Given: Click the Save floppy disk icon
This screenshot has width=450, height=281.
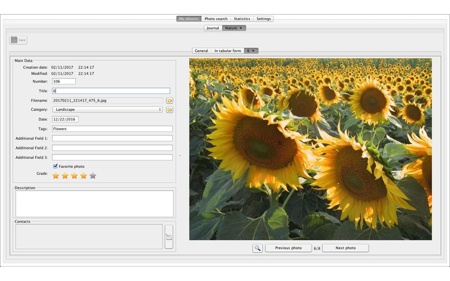Looking at the screenshot, I should click(13, 40).
